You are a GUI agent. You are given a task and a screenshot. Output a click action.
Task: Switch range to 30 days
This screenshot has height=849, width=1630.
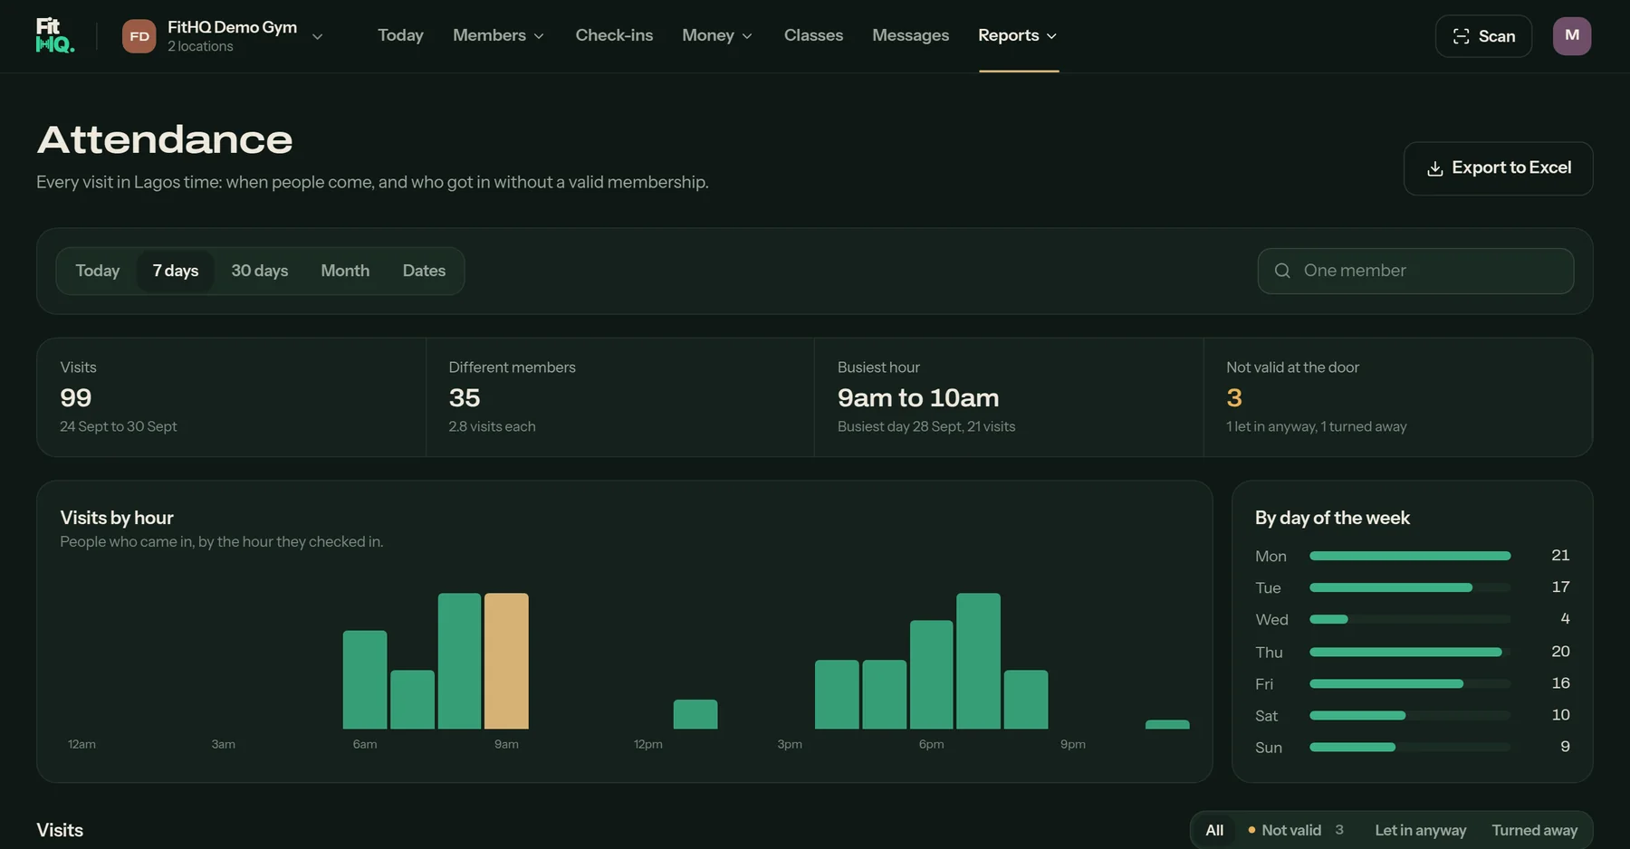260,271
